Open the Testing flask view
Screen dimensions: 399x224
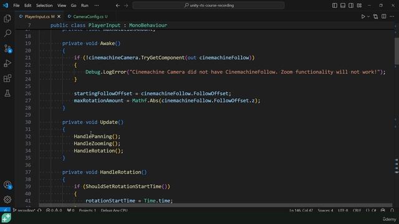7,93
